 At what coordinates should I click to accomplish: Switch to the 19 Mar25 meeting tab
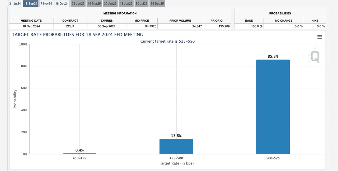(94, 3)
